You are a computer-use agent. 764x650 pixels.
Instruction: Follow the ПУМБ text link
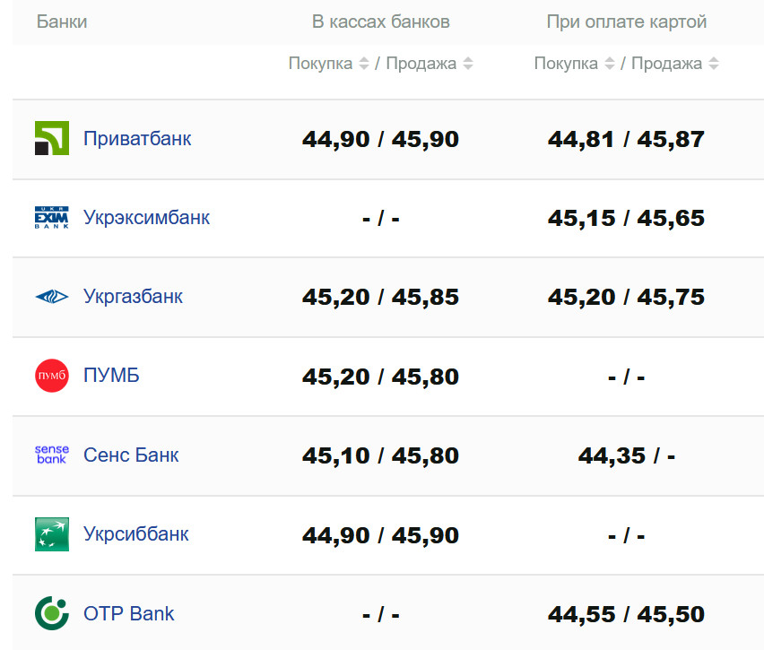pos(111,376)
